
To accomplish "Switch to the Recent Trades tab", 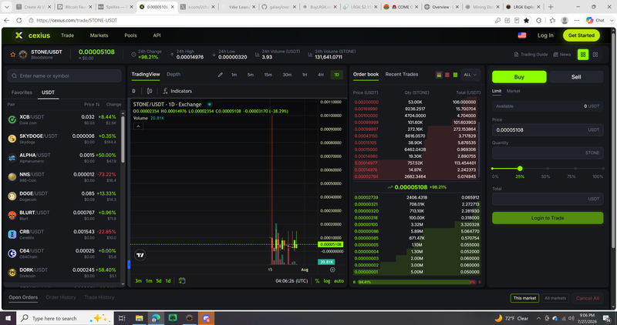I will coord(401,74).
